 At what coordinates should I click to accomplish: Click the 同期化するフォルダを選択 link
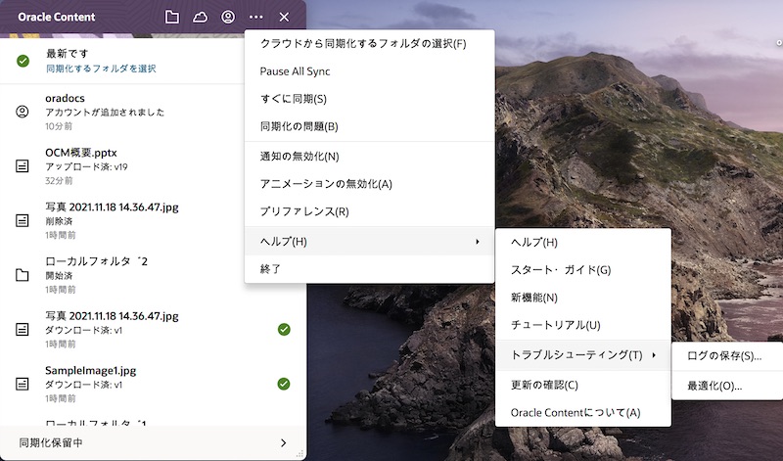coord(101,69)
